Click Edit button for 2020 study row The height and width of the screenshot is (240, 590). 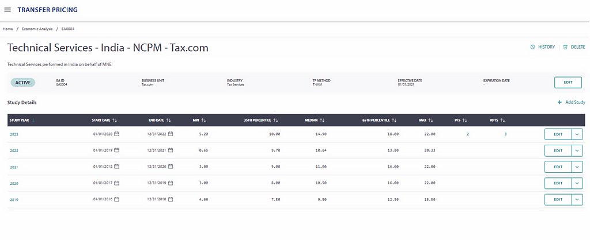pyautogui.click(x=557, y=183)
